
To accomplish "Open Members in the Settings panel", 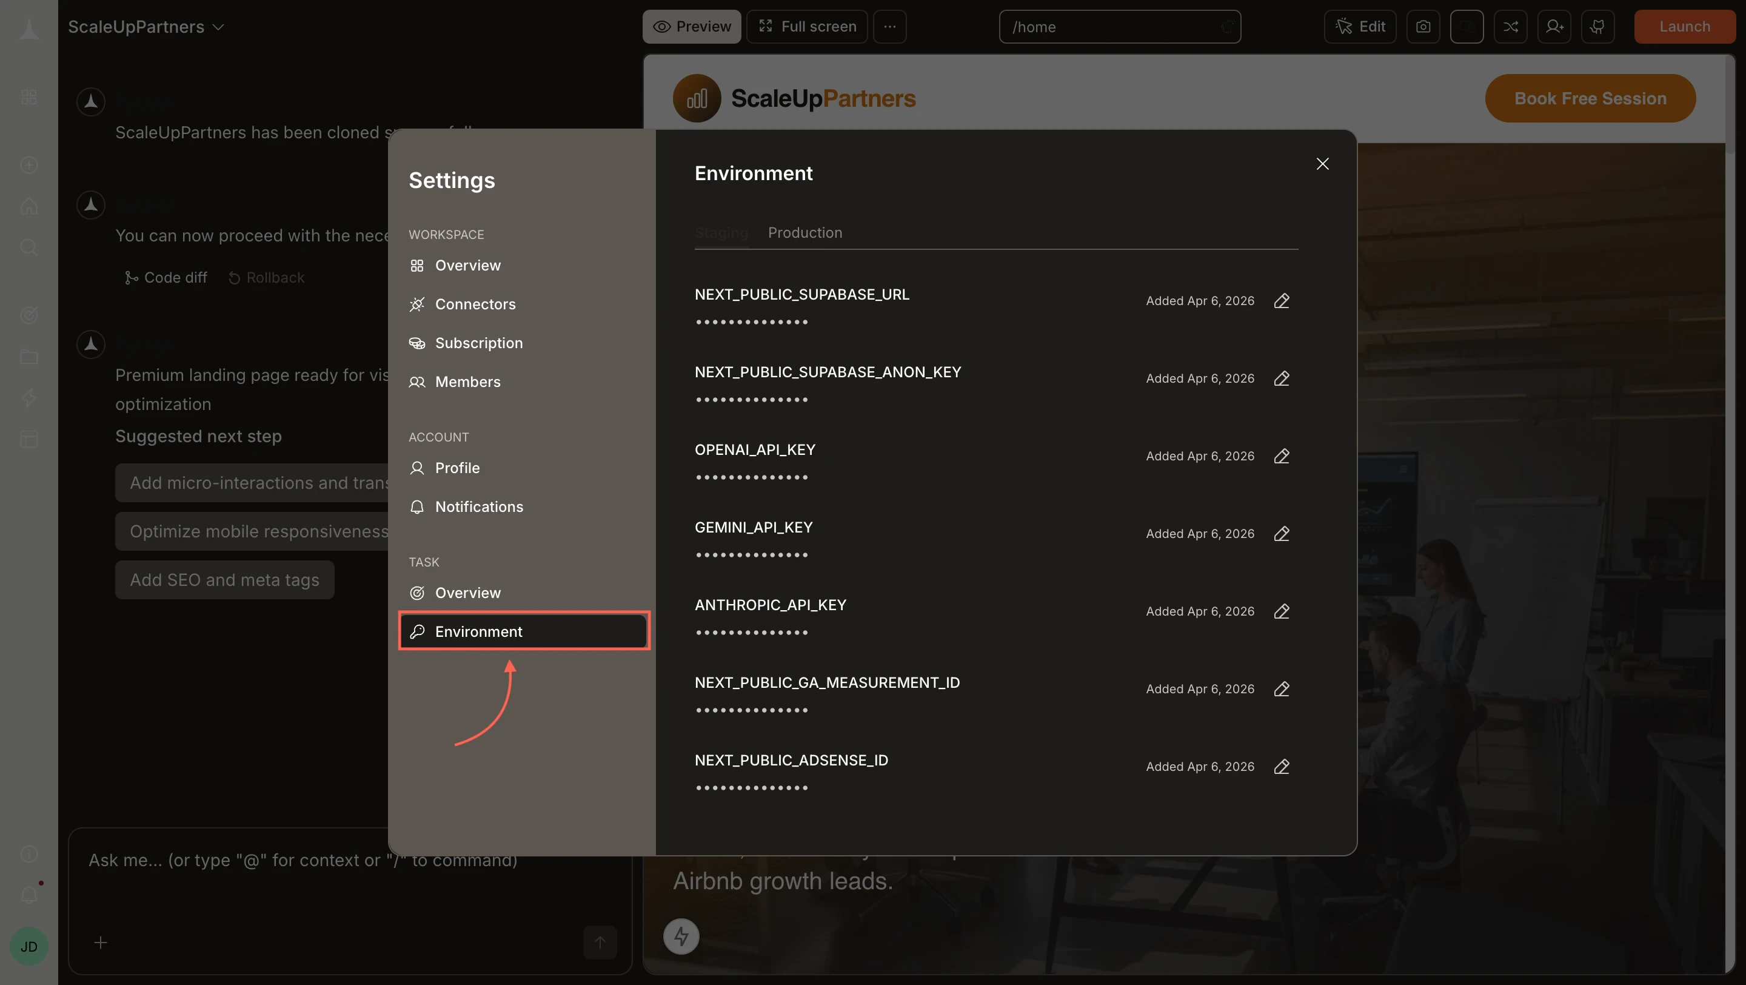I will (x=467, y=382).
